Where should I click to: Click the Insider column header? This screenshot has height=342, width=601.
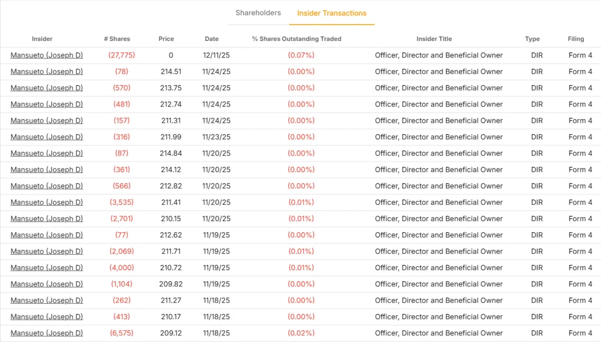42,39
